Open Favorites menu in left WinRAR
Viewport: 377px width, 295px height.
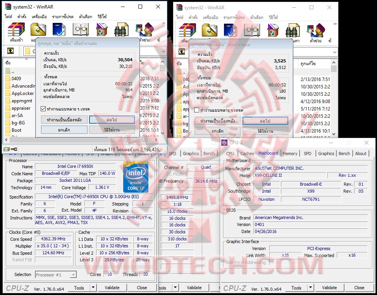(62, 17)
